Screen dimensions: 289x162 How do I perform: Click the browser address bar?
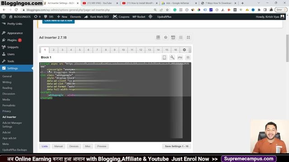[89, 10]
